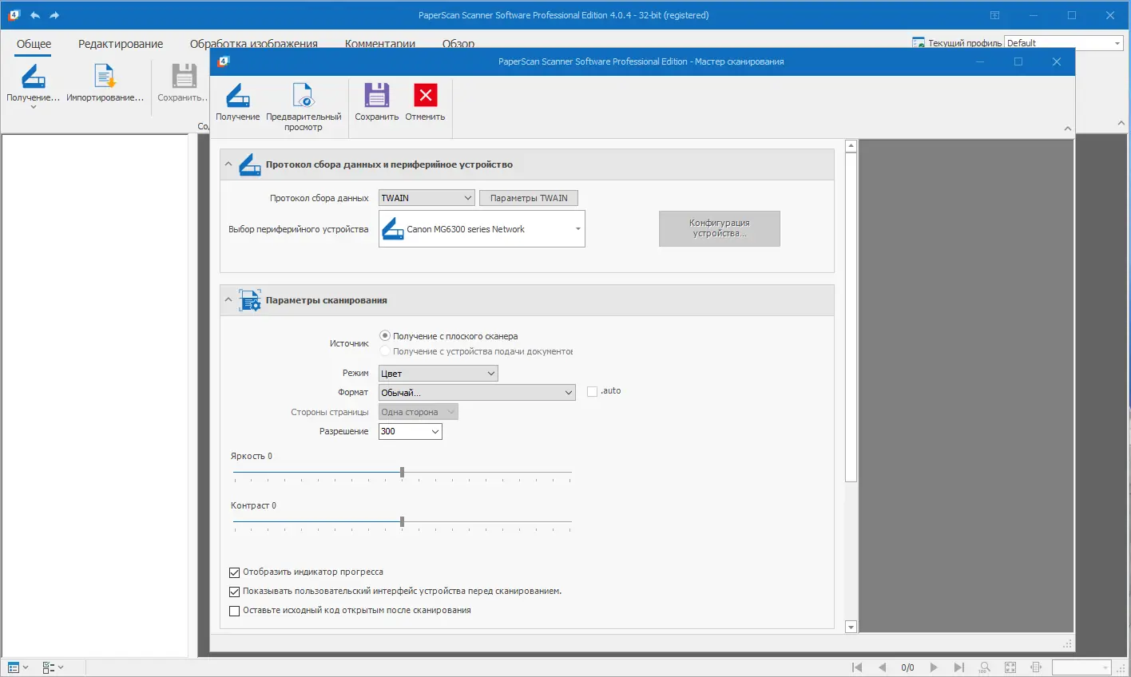Click the checklist selection icon at bottom left
This screenshot has height=677, width=1131.
tap(49, 667)
